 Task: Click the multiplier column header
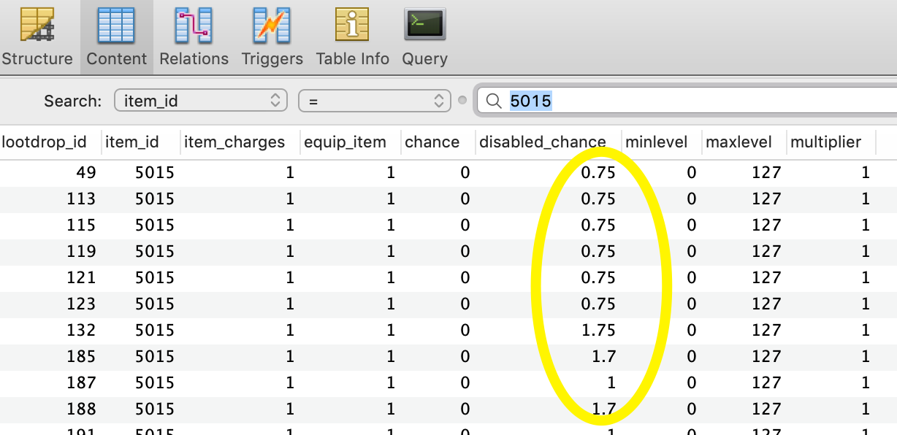pyautogui.click(x=825, y=142)
